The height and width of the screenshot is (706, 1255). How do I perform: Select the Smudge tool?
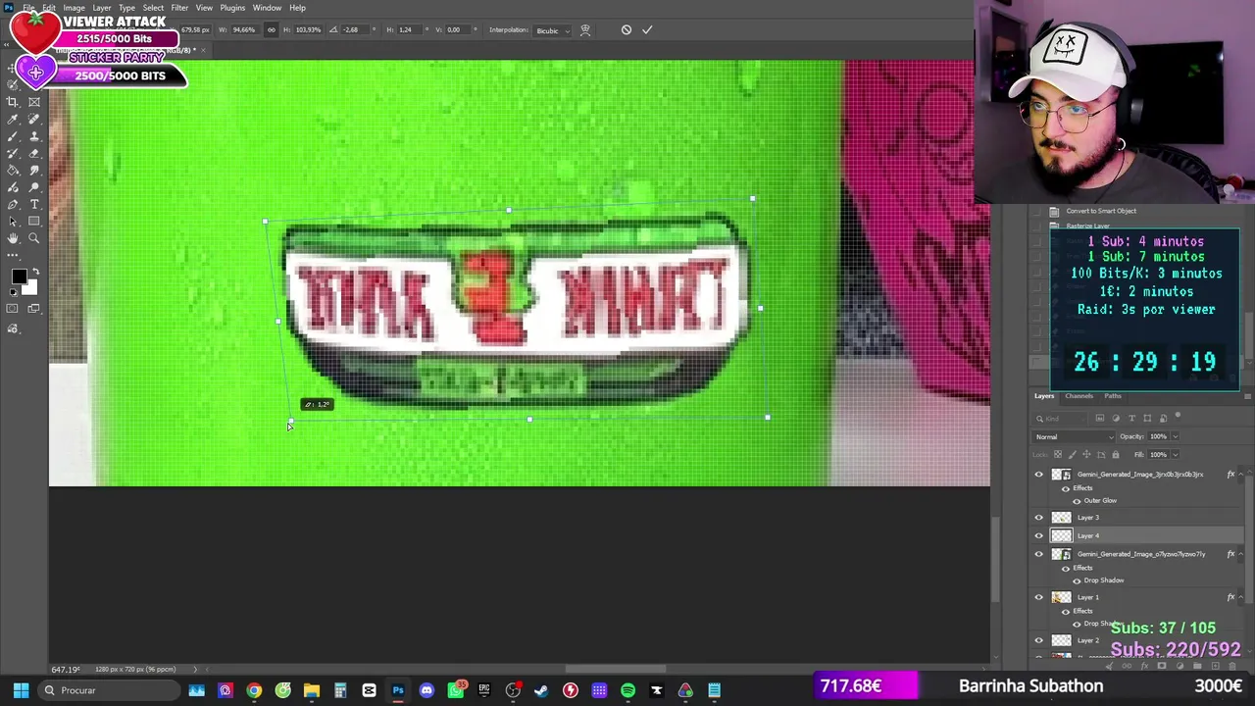point(34,171)
